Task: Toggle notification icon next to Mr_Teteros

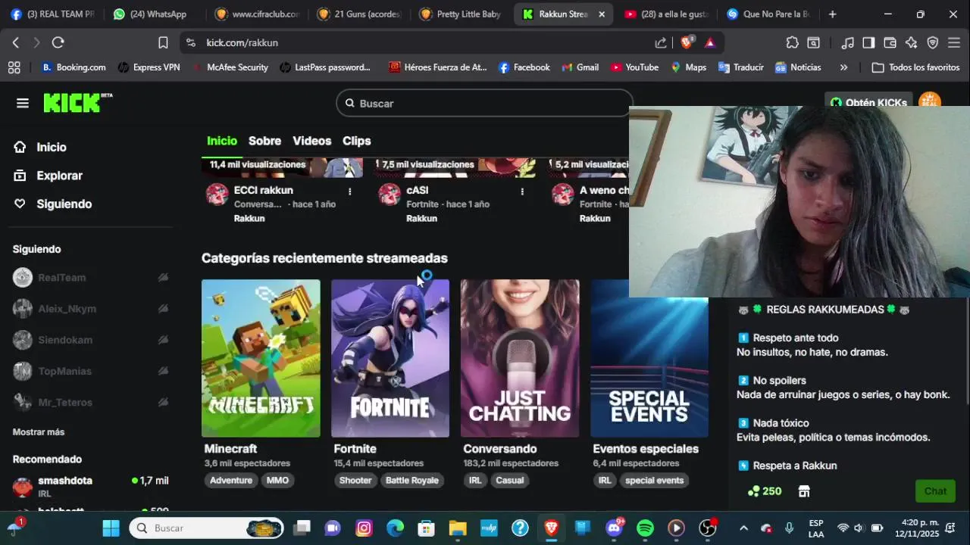Action: [163, 402]
